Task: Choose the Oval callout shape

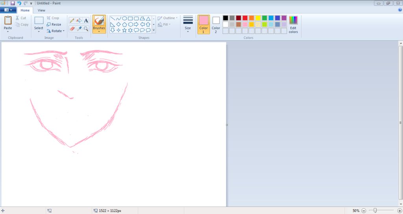Action: pyautogui.click(x=142, y=30)
